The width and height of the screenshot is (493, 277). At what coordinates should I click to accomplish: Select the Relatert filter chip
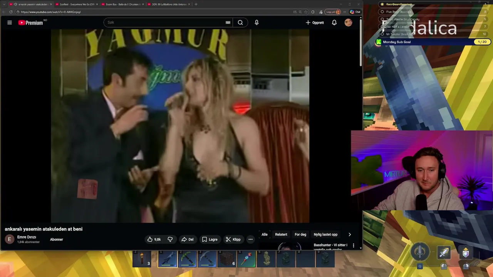(281, 234)
